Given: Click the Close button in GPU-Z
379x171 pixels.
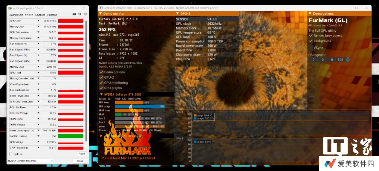Looking at the screenshot, I should point(80,161).
